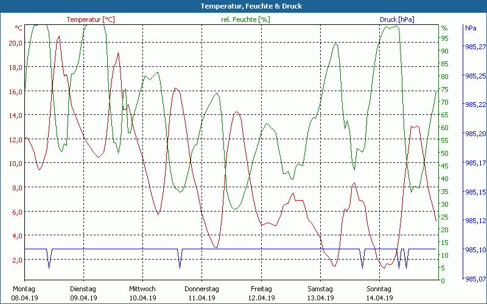Select the red Temperatur [°C] legend label
This screenshot has width=487, height=304.
[91, 19]
